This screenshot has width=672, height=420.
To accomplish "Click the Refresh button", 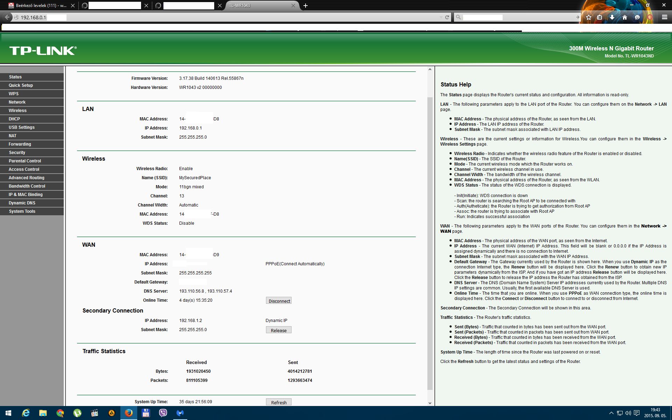I will point(279,402).
